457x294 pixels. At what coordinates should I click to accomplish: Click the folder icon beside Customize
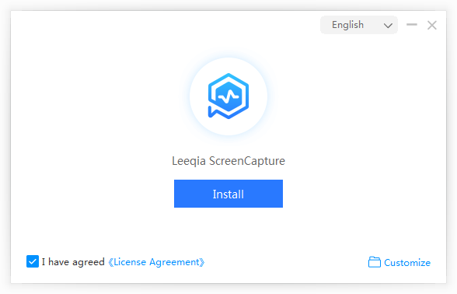[375, 262]
